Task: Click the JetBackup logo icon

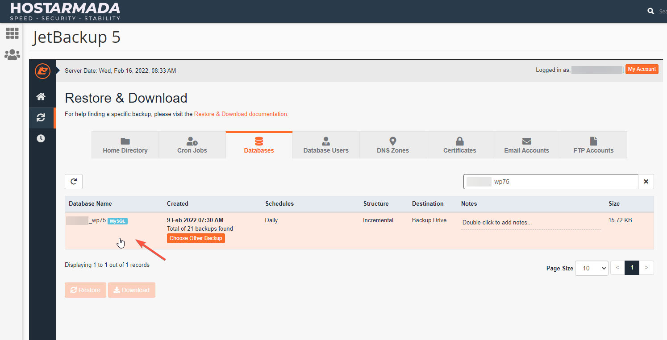Action: [42, 70]
